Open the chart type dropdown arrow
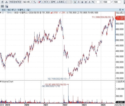Viewport: 125px width, 106px height. click(42, 2)
